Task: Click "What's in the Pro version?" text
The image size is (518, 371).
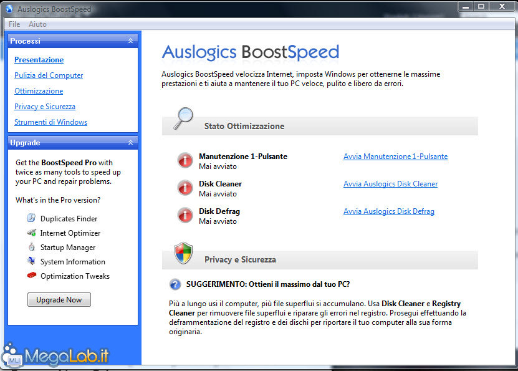Action: [x=58, y=200]
